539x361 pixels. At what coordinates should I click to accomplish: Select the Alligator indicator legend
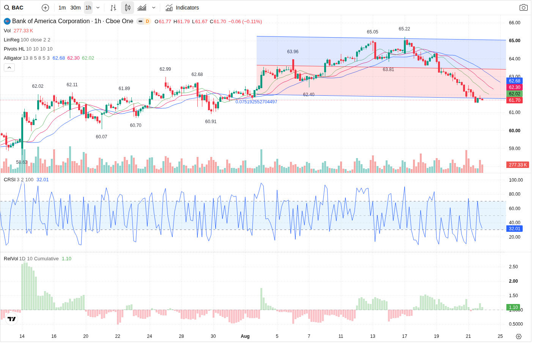pos(49,58)
